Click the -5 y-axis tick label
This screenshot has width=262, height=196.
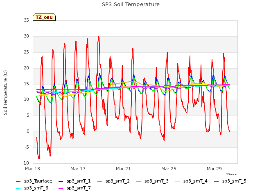click(x=27, y=147)
